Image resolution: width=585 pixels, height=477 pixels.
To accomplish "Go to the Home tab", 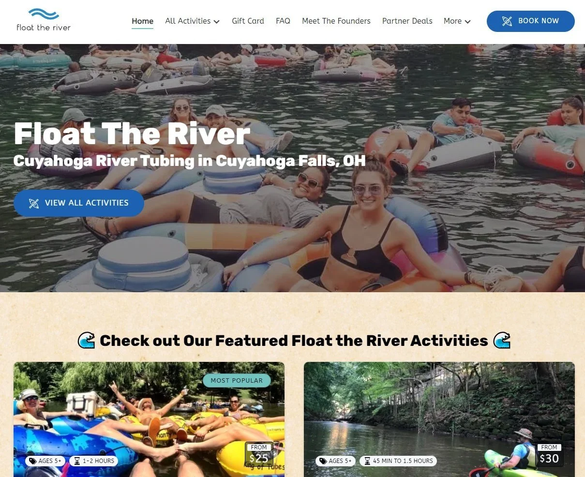I will [x=142, y=21].
